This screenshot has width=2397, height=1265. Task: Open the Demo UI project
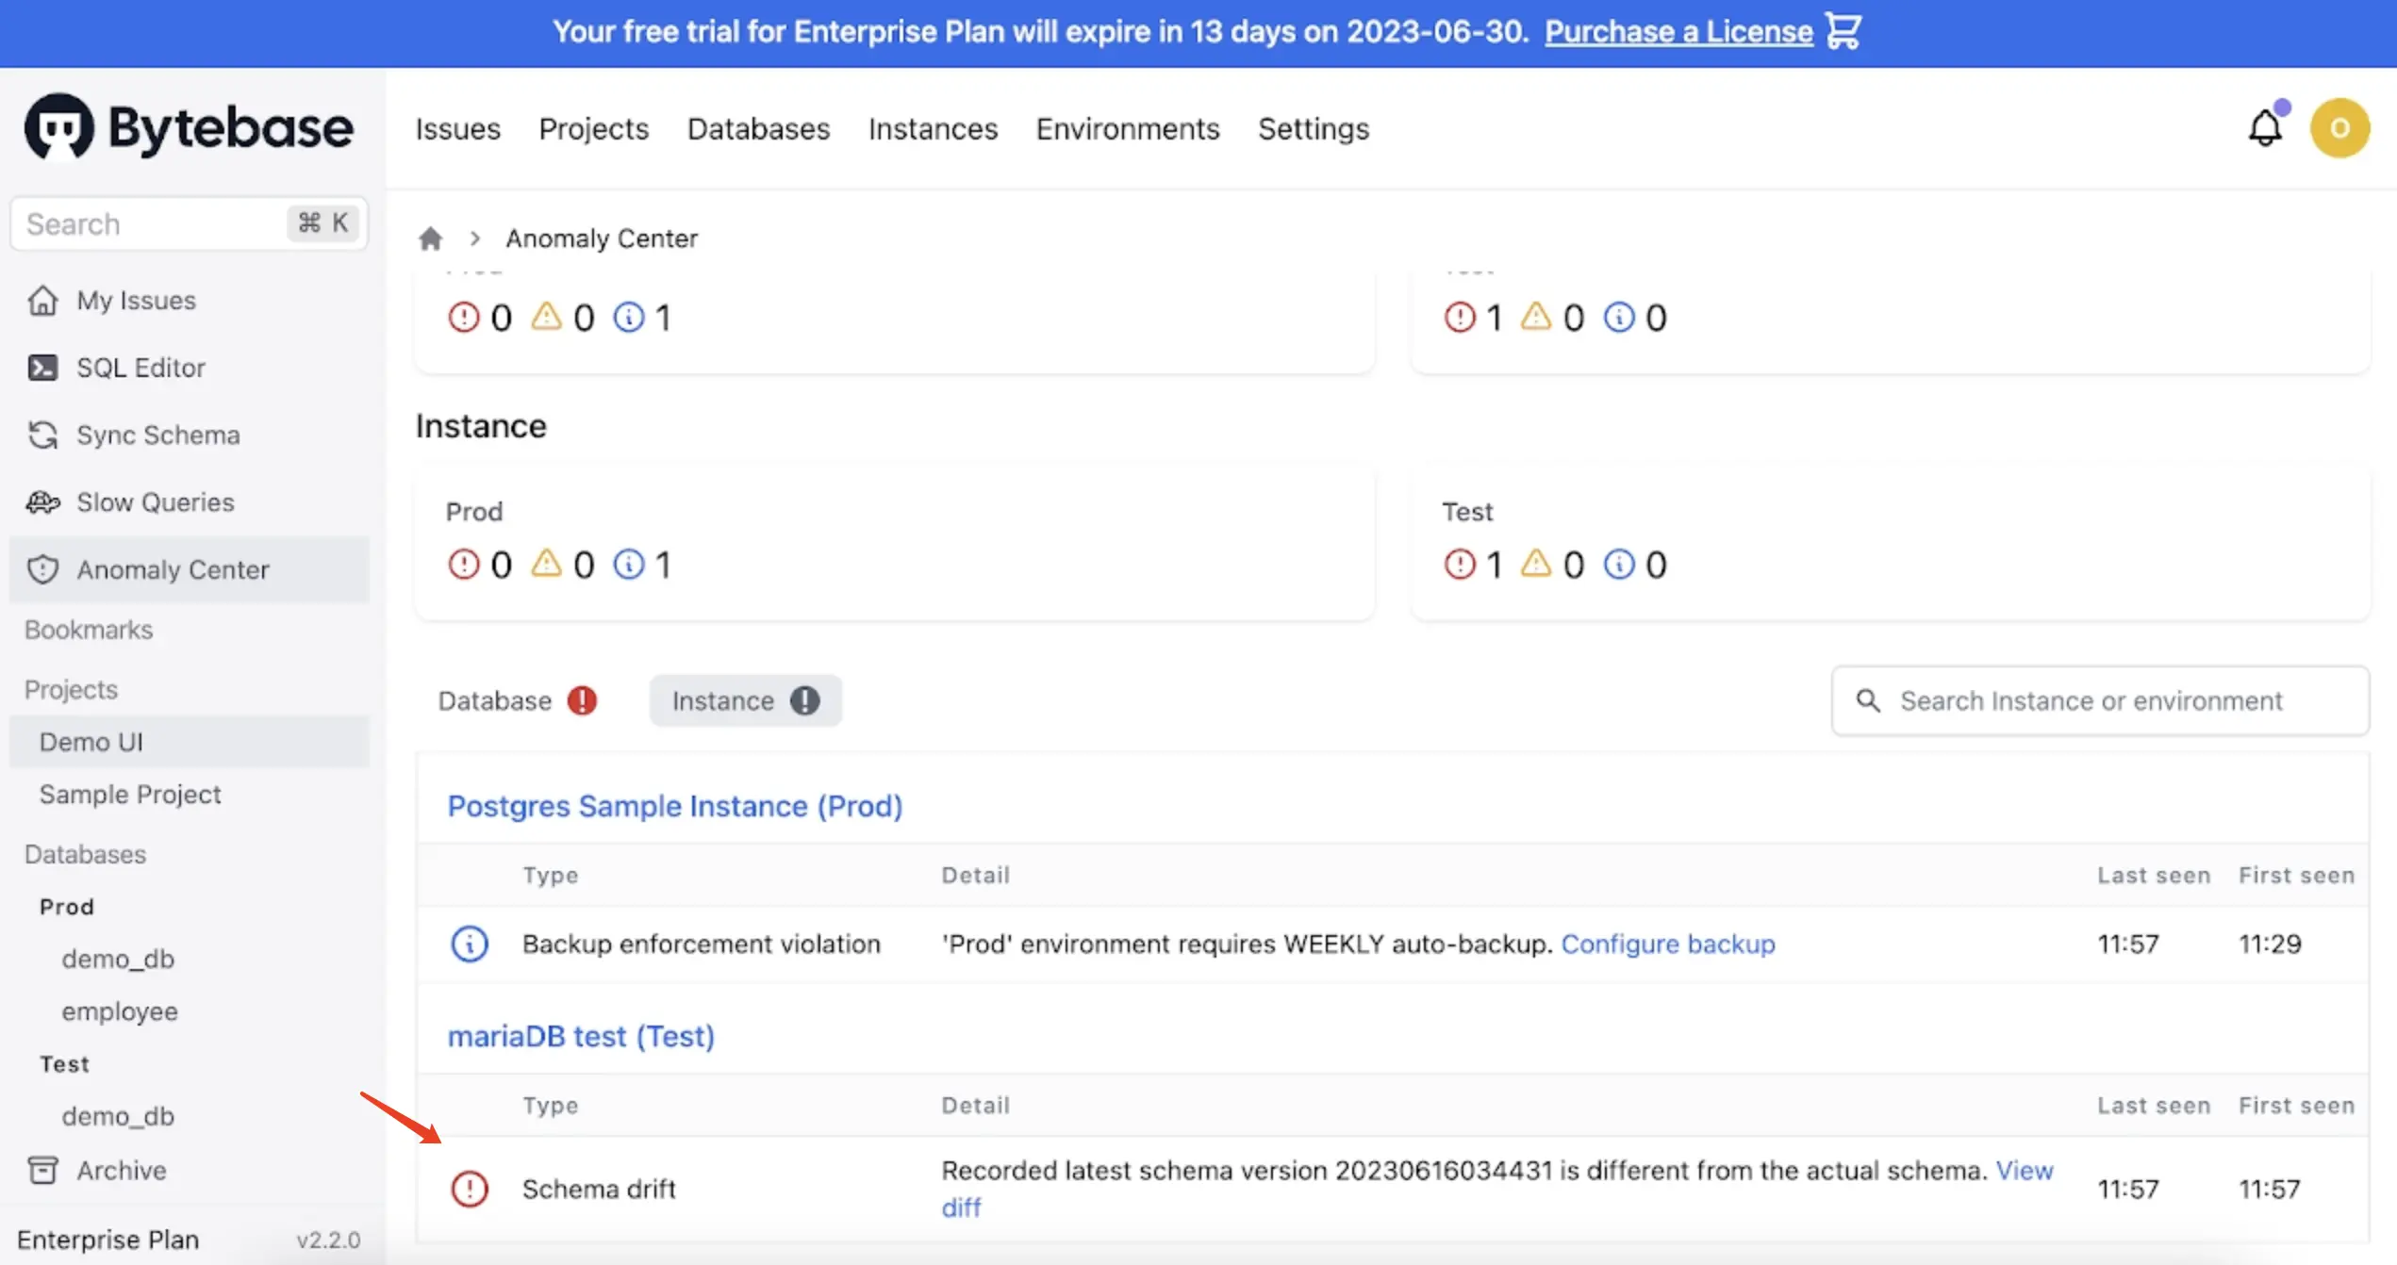(189, 742)
